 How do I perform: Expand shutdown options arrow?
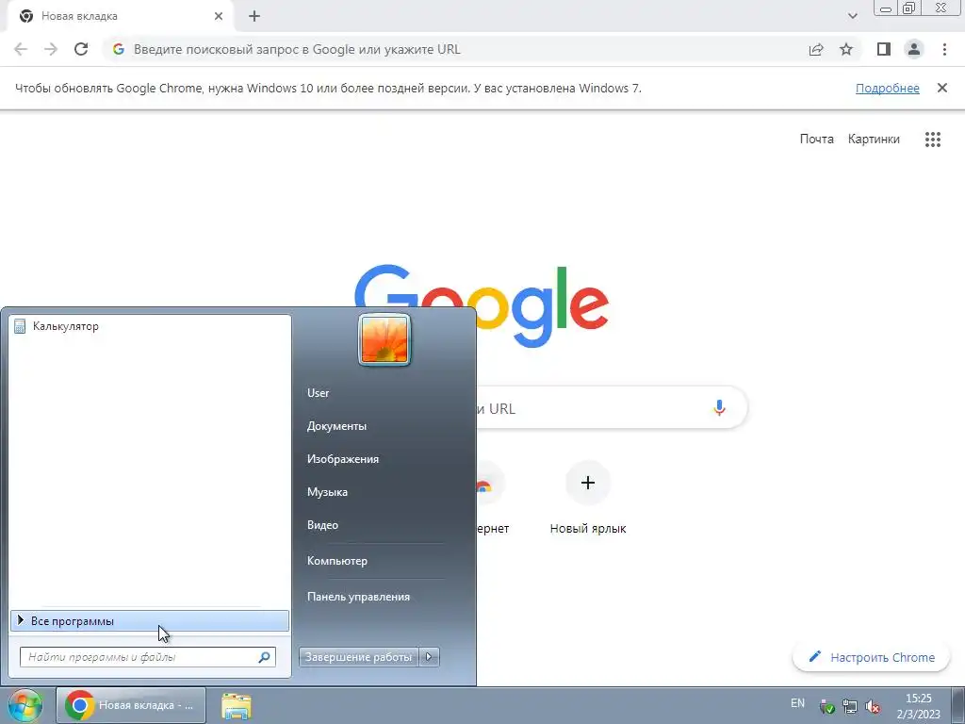coord(429,657)
